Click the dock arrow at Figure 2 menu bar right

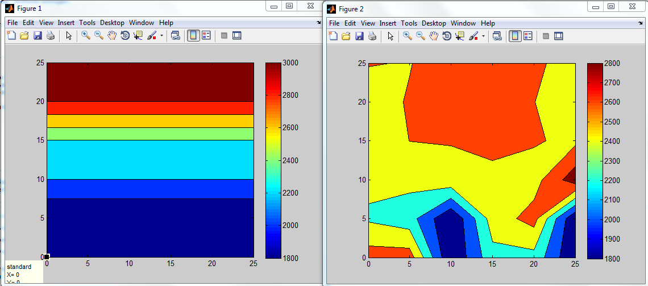pyautogui.click(x=641, y=23)
